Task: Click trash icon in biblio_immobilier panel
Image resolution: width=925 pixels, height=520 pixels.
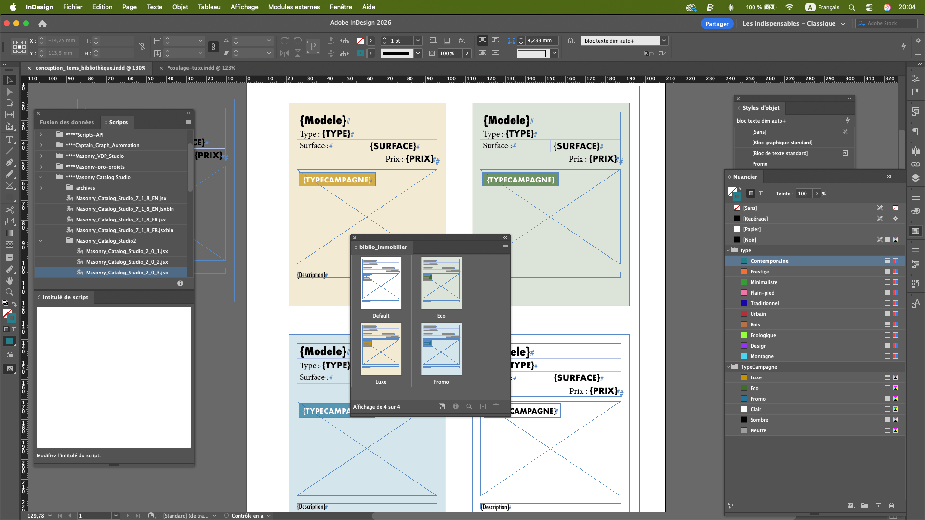Action: [x=496, y=407]
